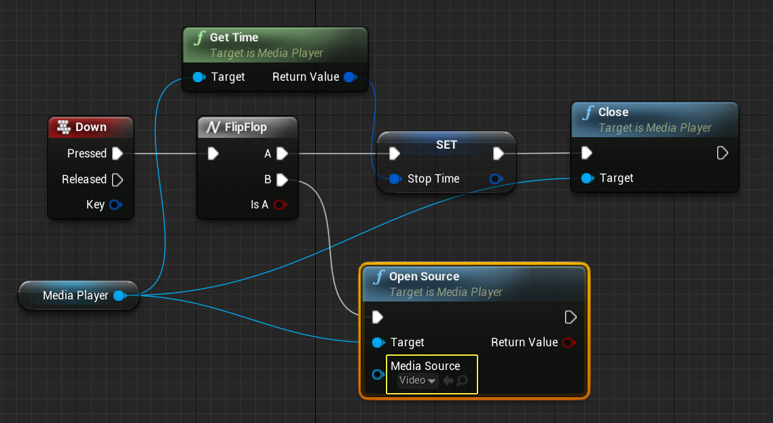Click the Target input pin on Get Time
This screenshot has height=423, width=773.
[x=198, y=77]
